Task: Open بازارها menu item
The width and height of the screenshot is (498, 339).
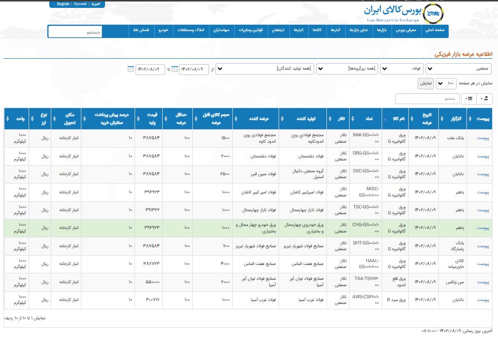Action: click(x=382, y=30)
